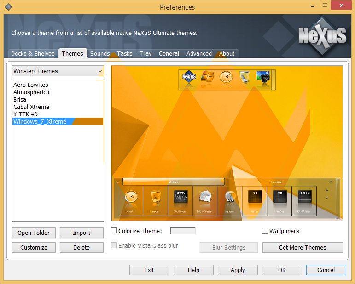
Task: Confirm with the OK button
Action: tap(282, 270)
